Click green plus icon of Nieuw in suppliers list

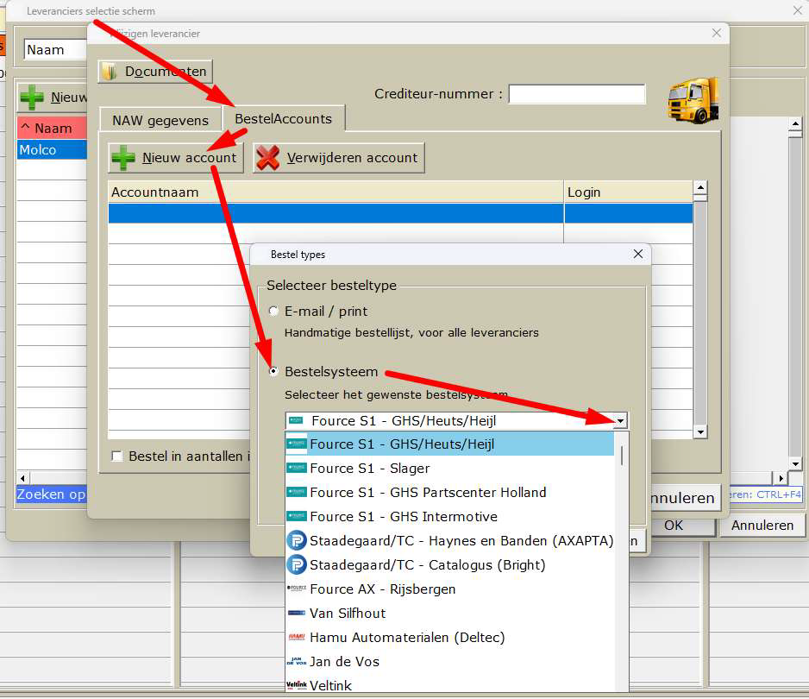32,97
